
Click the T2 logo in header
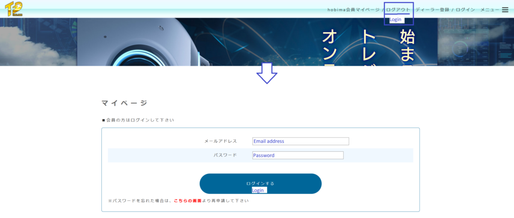click(x=14, y=9)
